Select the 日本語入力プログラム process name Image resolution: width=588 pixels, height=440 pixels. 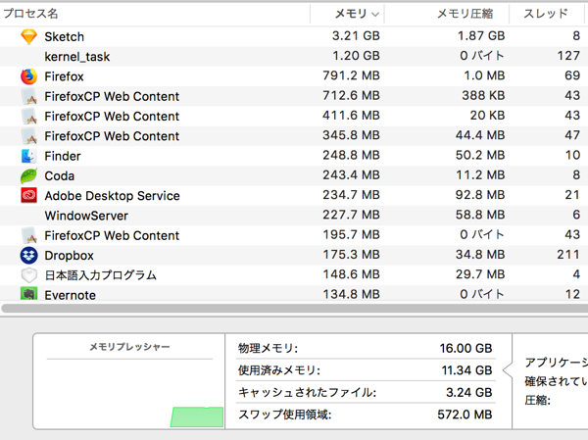click(x=101, y=275)
